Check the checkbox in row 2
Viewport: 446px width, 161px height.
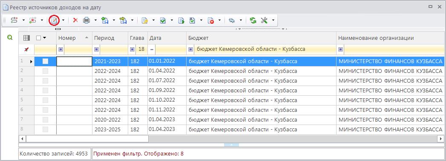[45, 71]
